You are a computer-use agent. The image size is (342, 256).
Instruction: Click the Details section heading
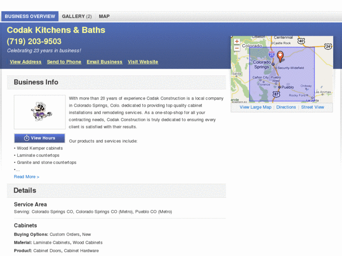tap(25, 190)
